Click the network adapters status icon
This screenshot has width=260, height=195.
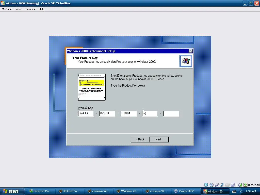[222, 185]
